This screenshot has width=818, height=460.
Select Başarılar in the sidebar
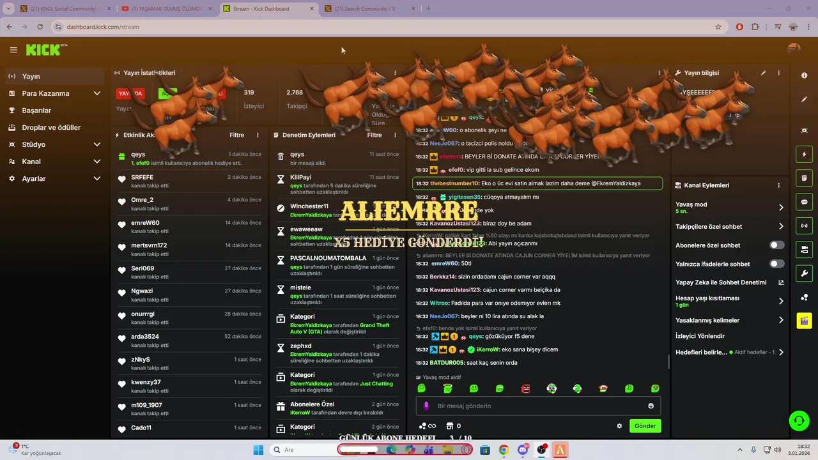[x=53, y=111]
